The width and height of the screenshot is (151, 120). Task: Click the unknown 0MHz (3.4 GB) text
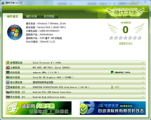pos(46,72)
